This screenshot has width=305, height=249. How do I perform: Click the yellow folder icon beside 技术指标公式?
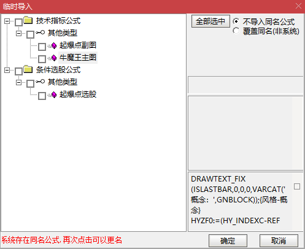point(28,20)
